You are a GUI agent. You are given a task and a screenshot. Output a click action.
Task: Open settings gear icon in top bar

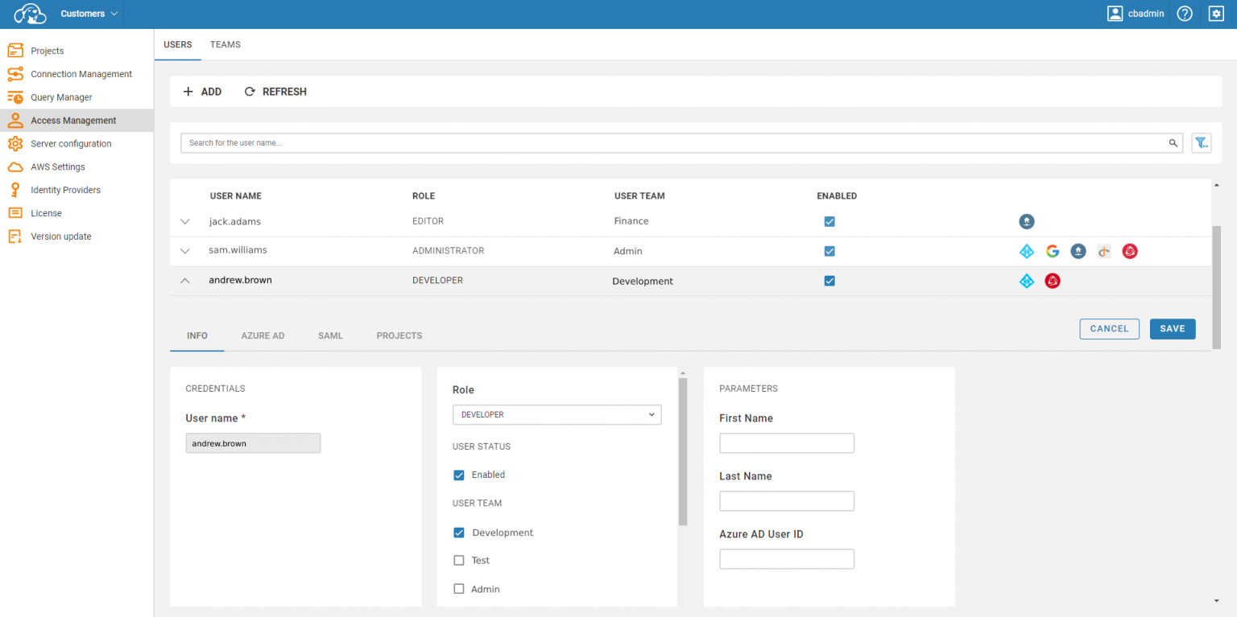coord(1216,14)
